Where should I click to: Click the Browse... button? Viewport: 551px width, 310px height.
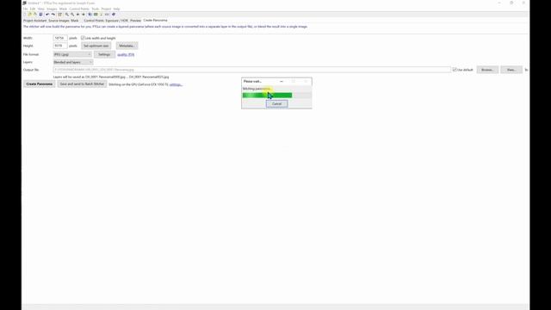tap(487, 70)
